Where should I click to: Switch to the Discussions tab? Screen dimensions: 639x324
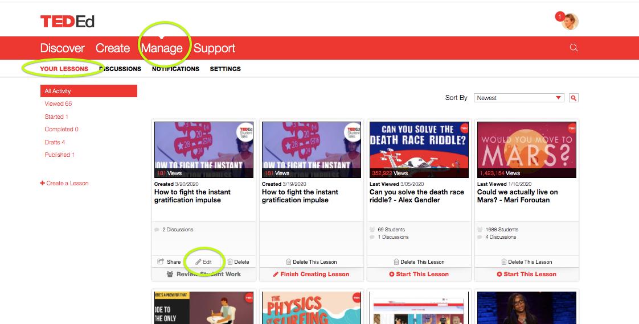(120, 69)
